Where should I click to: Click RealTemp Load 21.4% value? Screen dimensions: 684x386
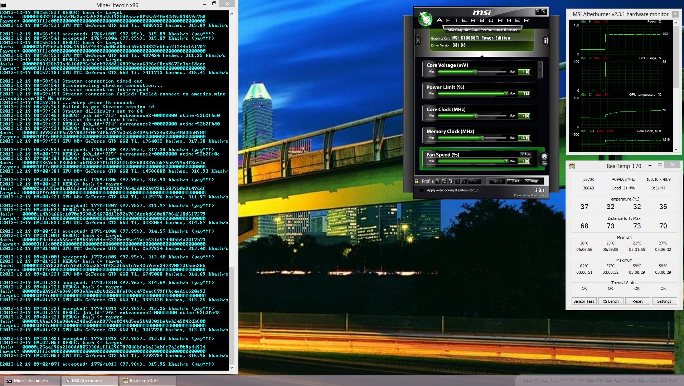click(x=624, y=188)
